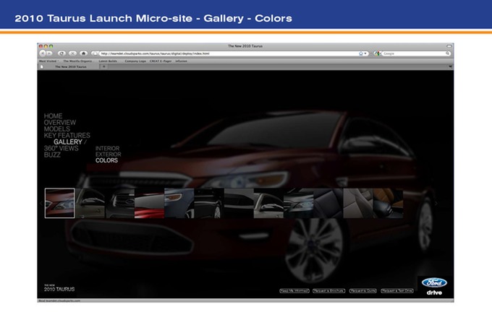This screenshot has width=492, height=317.
Task: Open the BUZZ menu item
Action: pyautogui.click(x=52, y=155)
